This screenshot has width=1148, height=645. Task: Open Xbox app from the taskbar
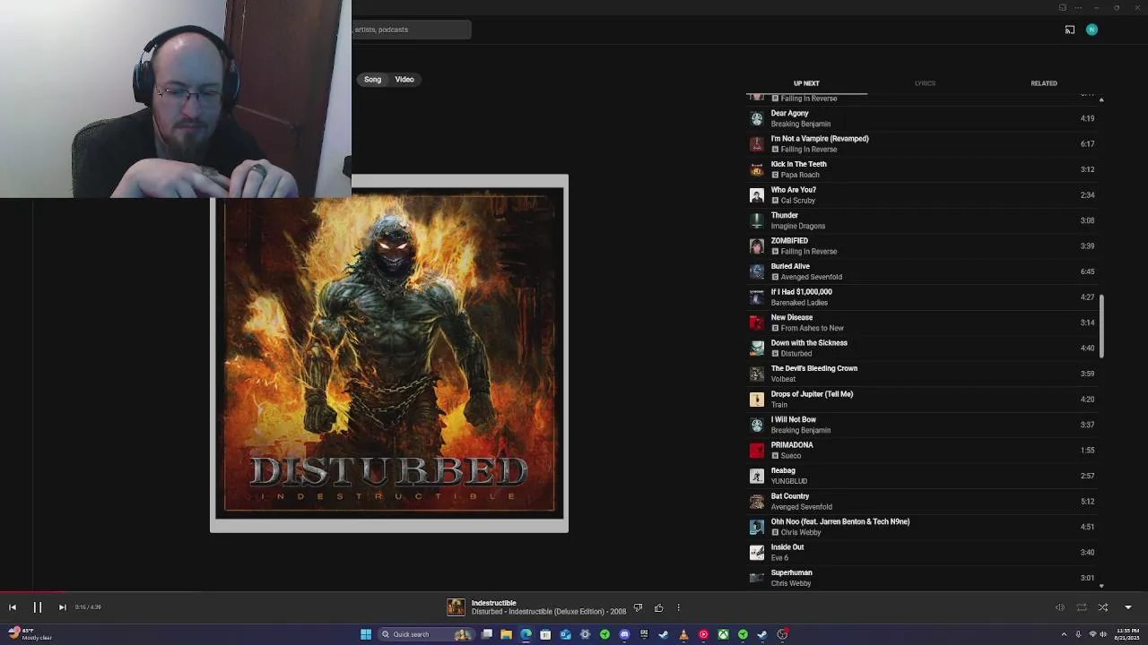pyautogui.click(x=723, y=634)
